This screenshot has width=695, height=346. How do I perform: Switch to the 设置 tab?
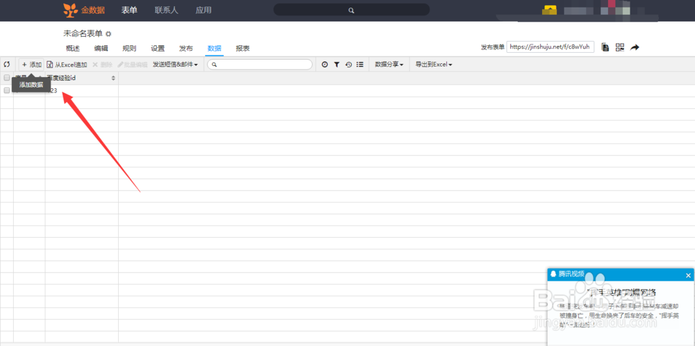click(x=158, y=49)
